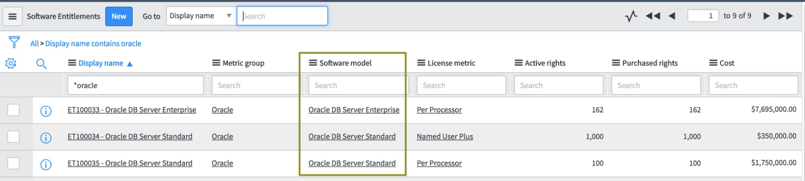Open the filter funnel icon
Image resolution: width=805 pixels, height=181 pixels.
click(14, 42)
